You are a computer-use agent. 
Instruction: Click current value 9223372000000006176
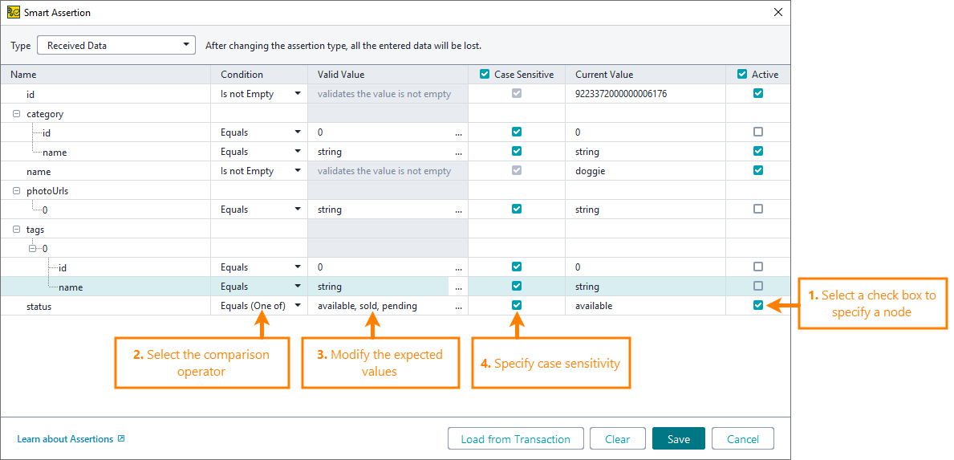(622, 94)
